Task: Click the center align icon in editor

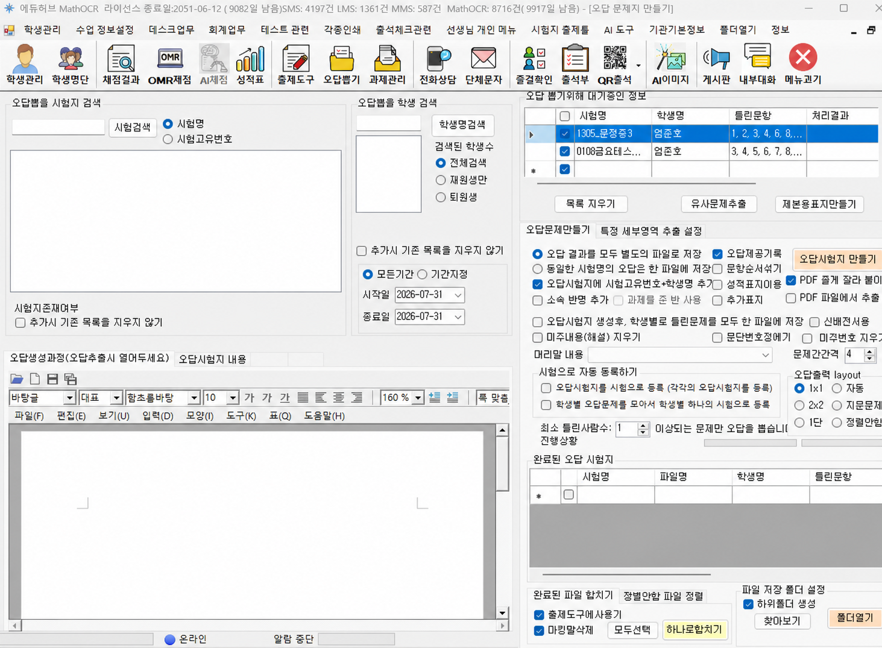Action: [339, 398]
